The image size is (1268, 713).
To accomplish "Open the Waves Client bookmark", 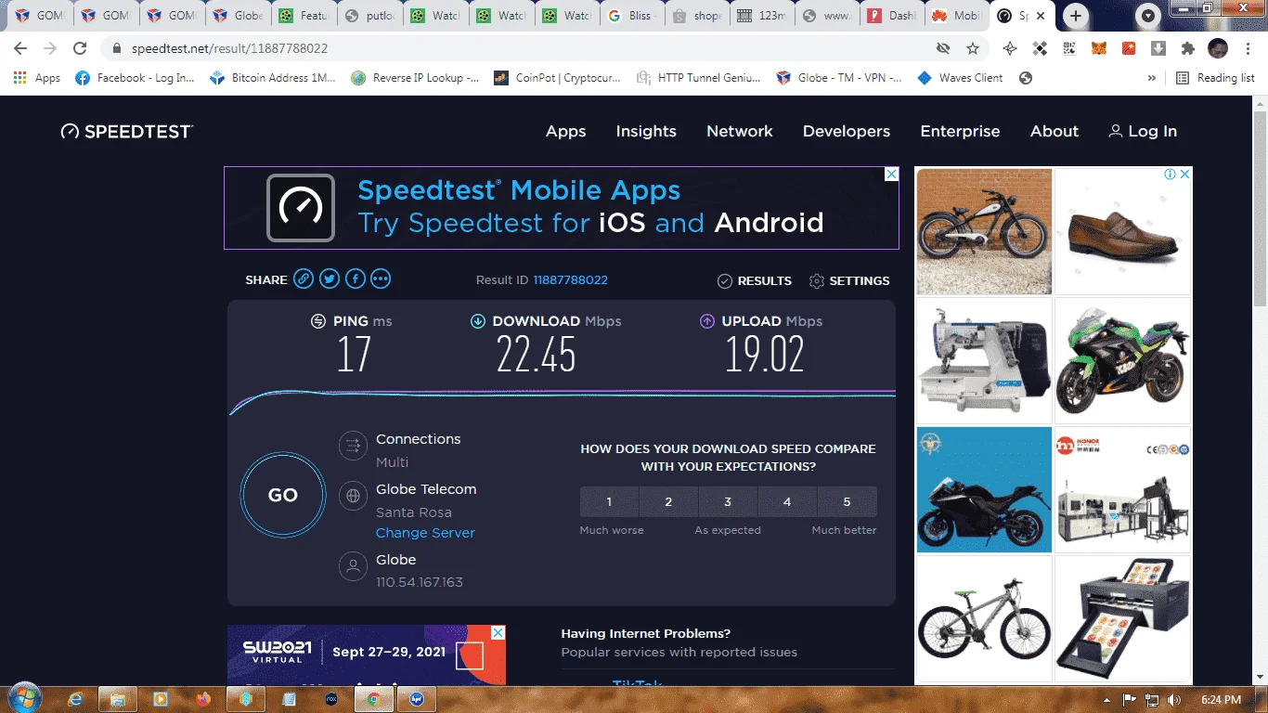I will [x=960, y=78].
